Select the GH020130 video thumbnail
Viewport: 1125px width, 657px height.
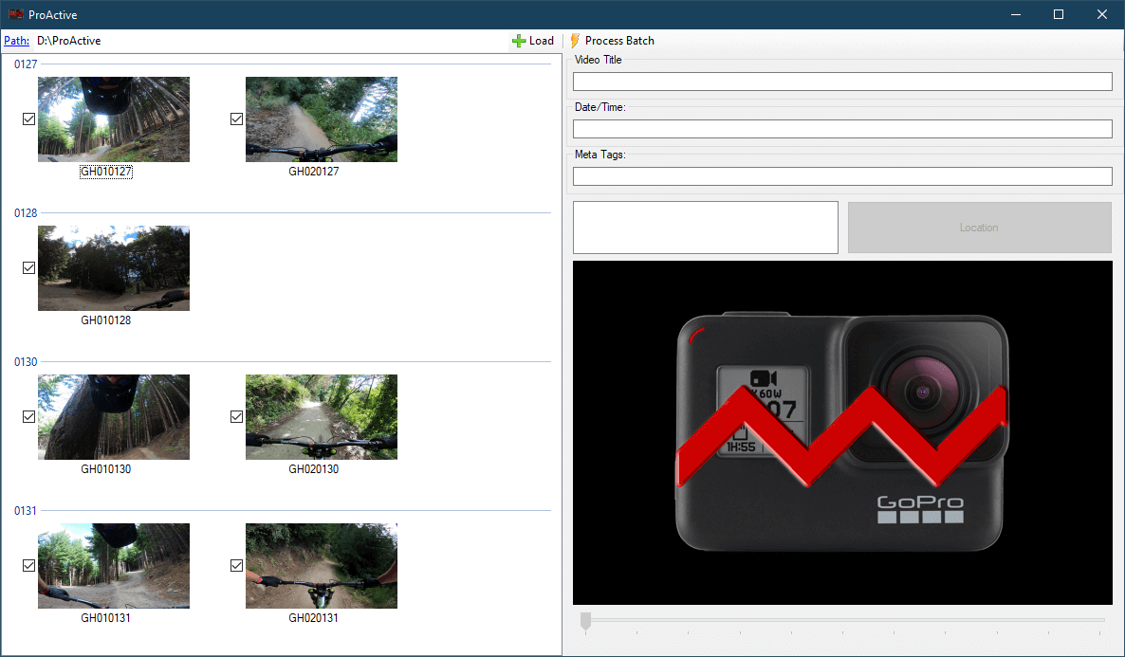coord(322,417)
